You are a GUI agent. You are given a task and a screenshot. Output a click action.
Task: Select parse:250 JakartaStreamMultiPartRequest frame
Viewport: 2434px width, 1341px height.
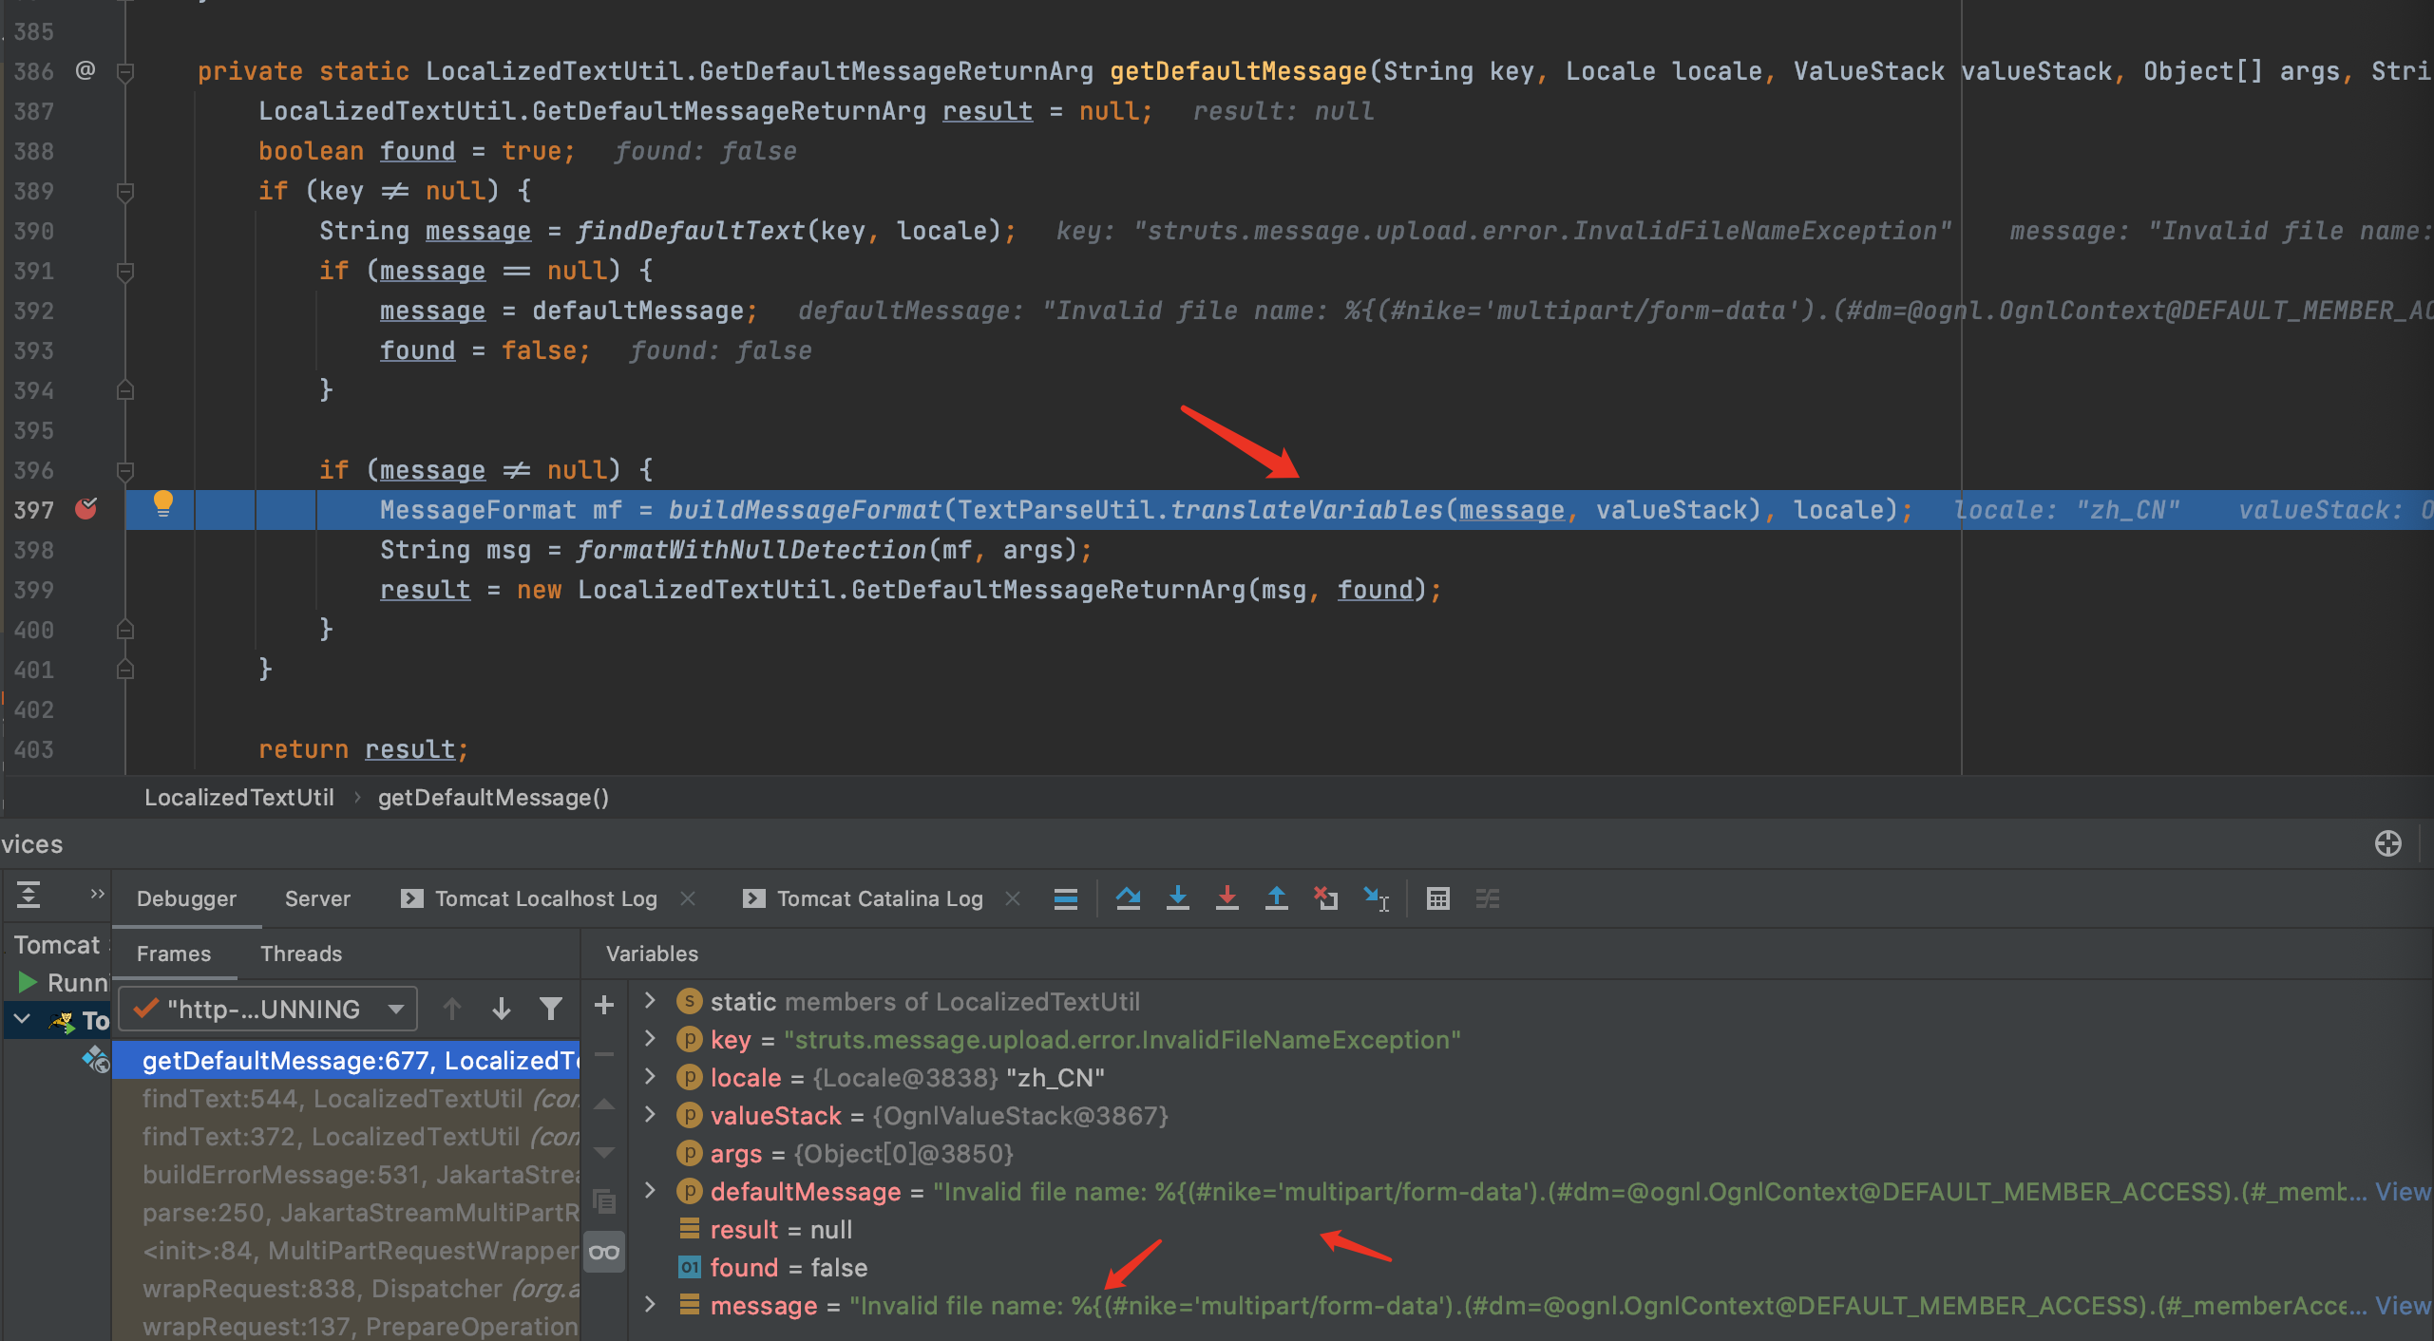[347, 1212]
